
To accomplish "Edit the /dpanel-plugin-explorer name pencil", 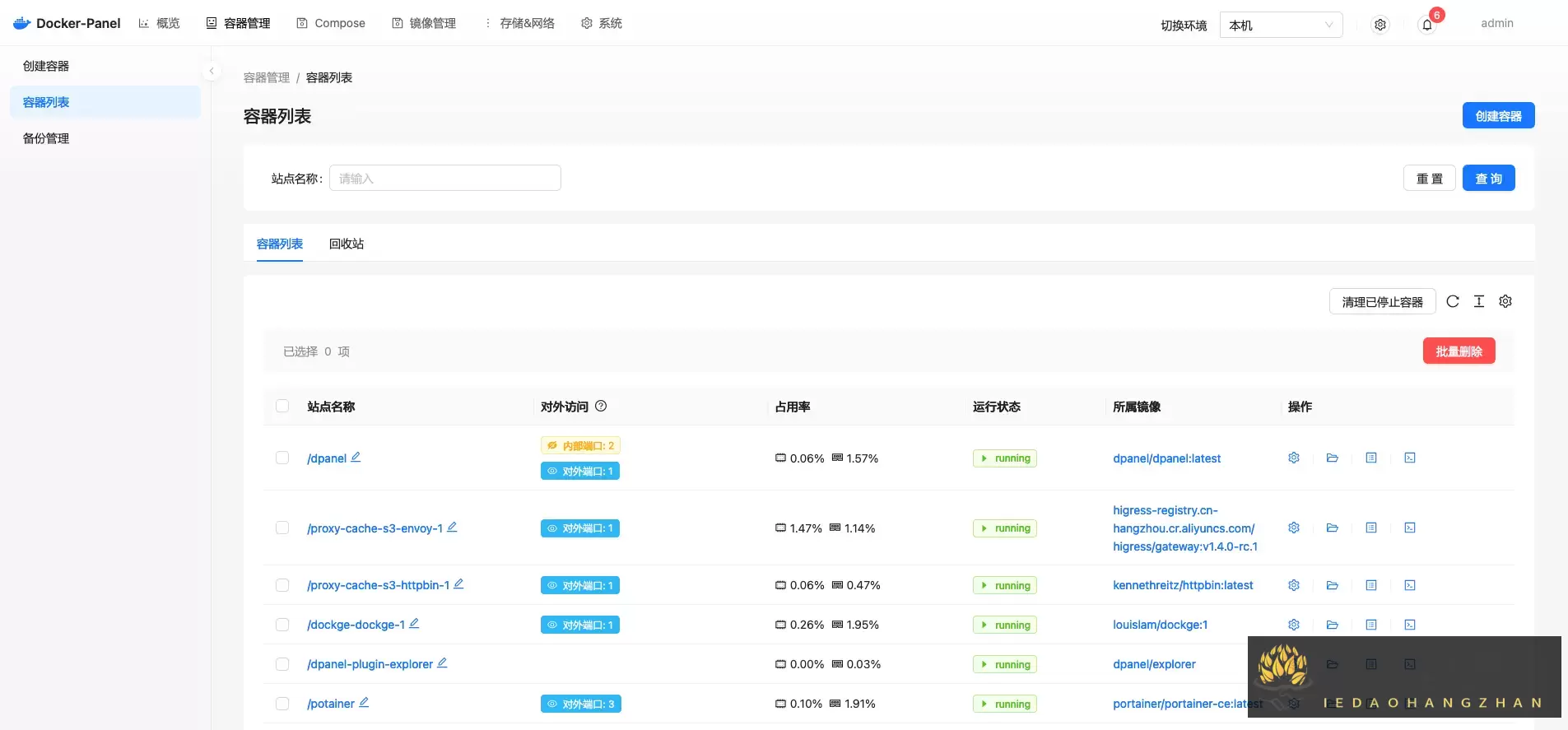I will point(442,663).
